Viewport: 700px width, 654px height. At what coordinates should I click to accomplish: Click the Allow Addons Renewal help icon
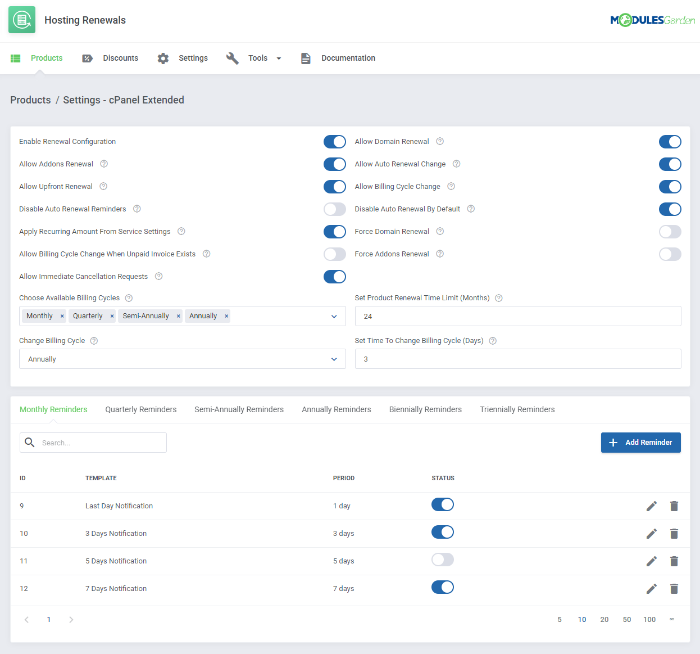click(x=103, y=164)
